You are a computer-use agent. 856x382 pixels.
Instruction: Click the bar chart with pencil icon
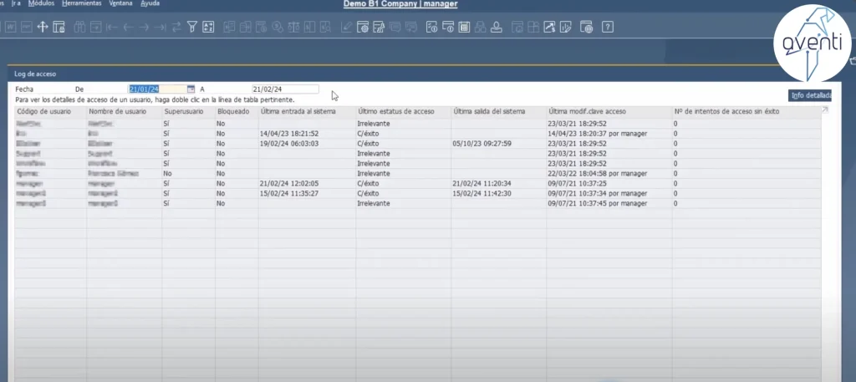click(x=566, y=27)
